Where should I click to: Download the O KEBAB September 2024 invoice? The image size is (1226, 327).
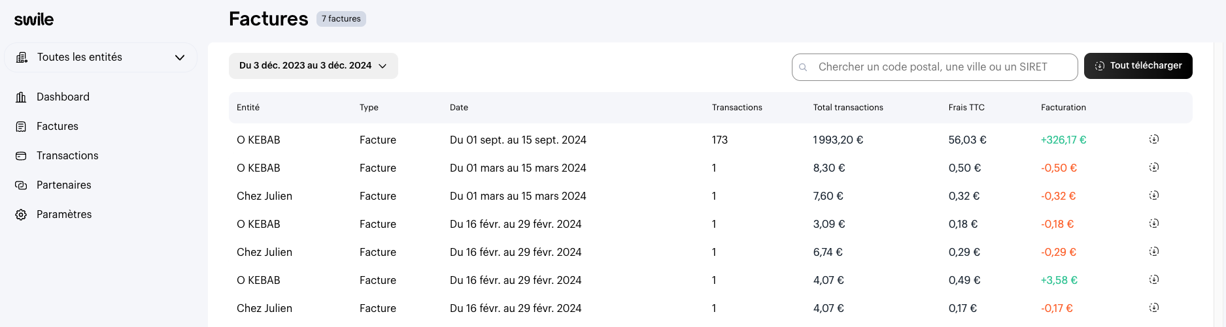(1154, 140)
